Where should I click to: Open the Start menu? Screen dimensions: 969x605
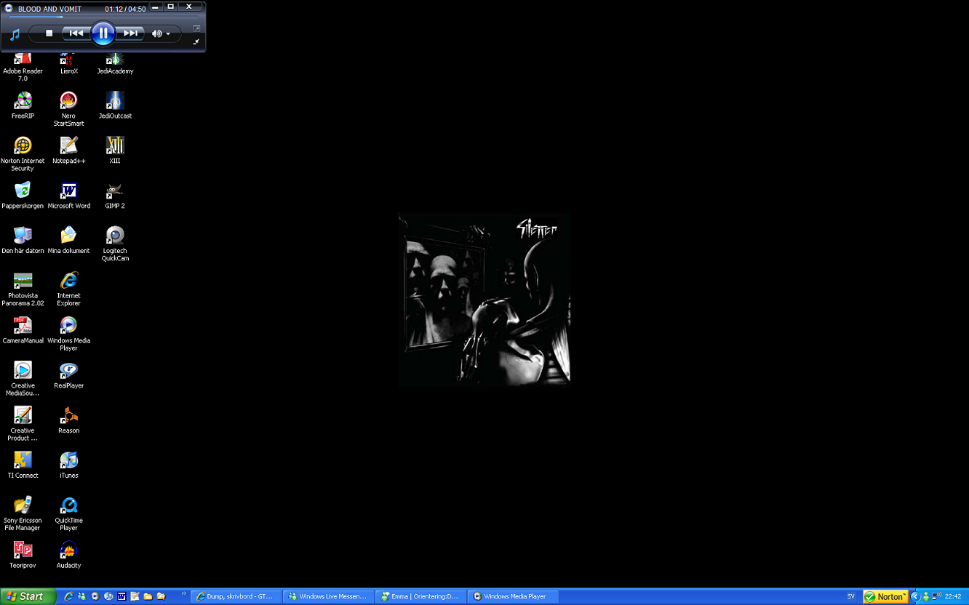pos(28,596)
